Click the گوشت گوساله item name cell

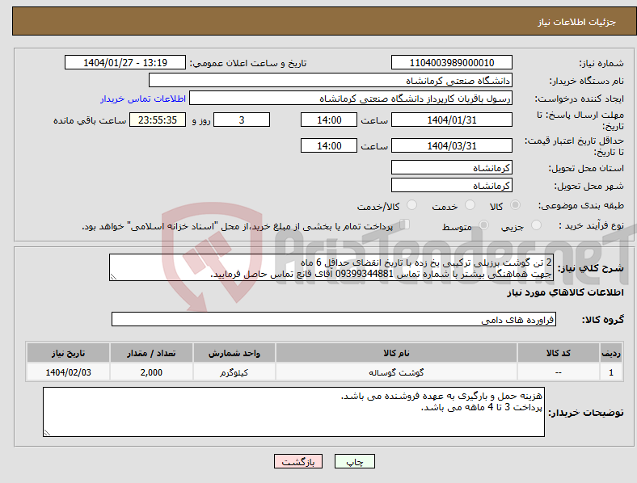(396, 372)
